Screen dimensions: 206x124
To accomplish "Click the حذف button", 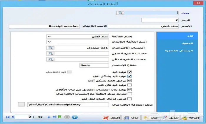I will (131, 118).
